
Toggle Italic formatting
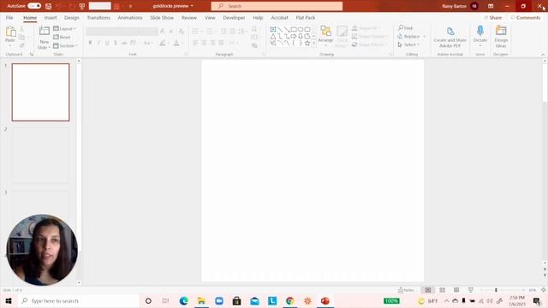pyautogui.click(x=98, y=43)
